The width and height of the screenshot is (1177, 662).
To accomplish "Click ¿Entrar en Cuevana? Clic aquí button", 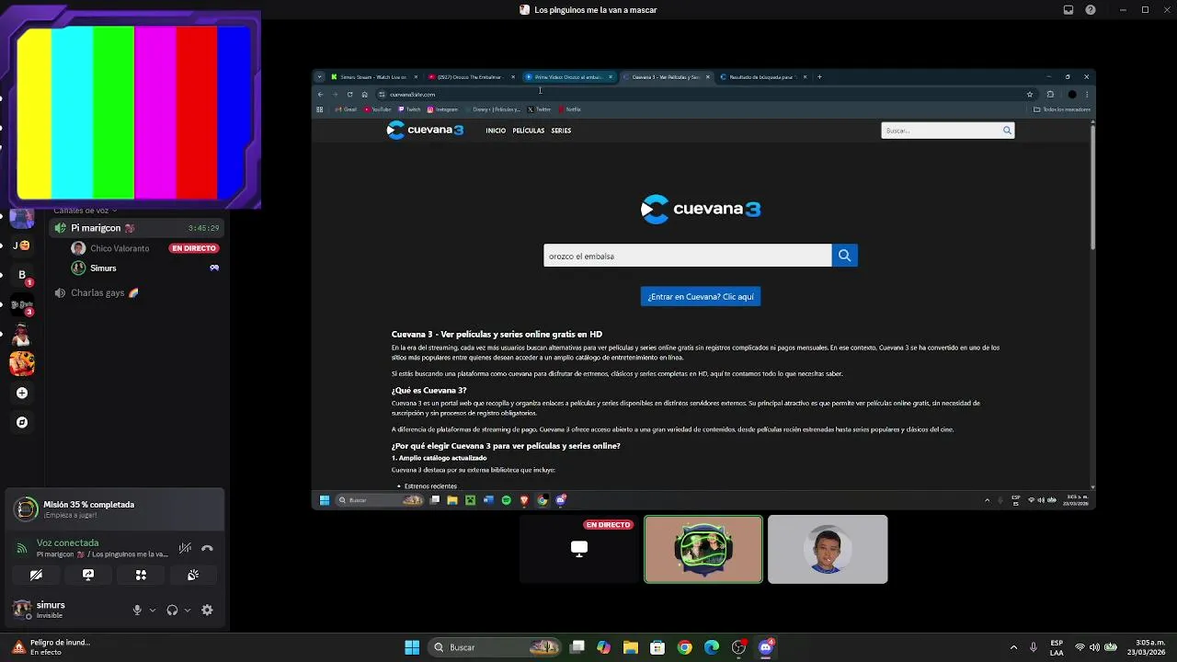I will point(701,296).
